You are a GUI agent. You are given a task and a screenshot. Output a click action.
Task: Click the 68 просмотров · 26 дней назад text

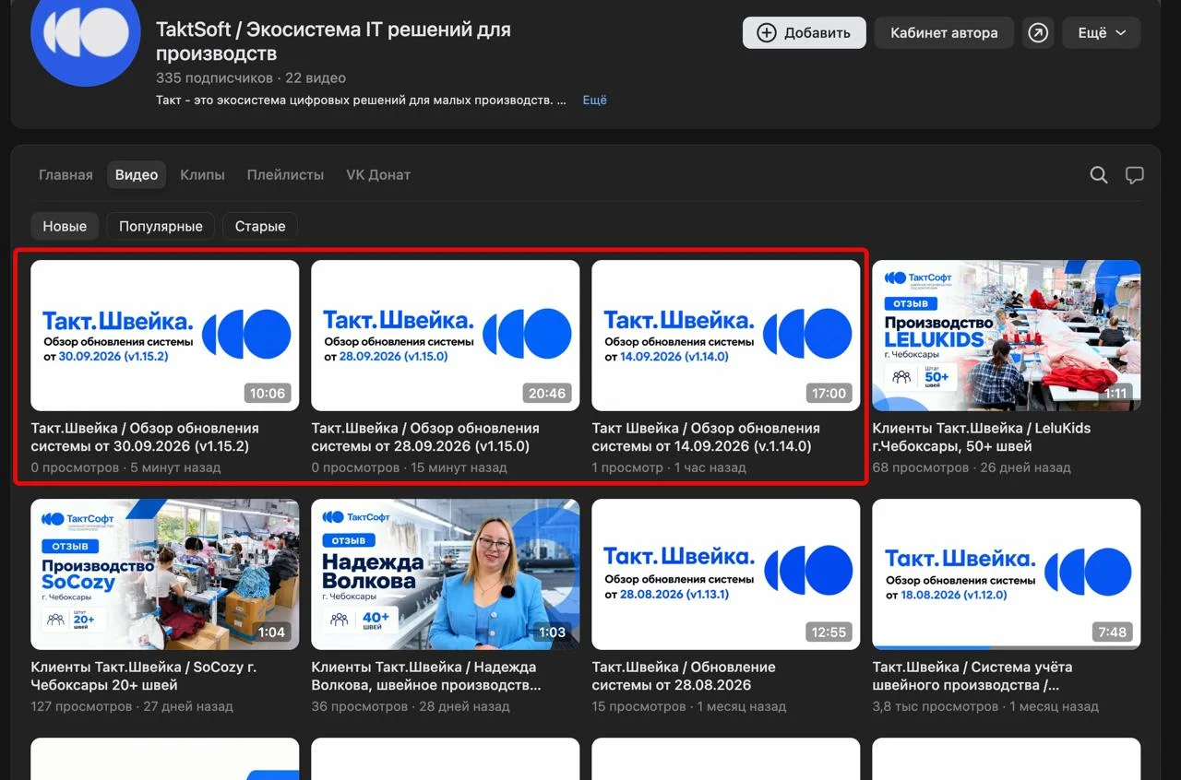(x=972, y=467)
